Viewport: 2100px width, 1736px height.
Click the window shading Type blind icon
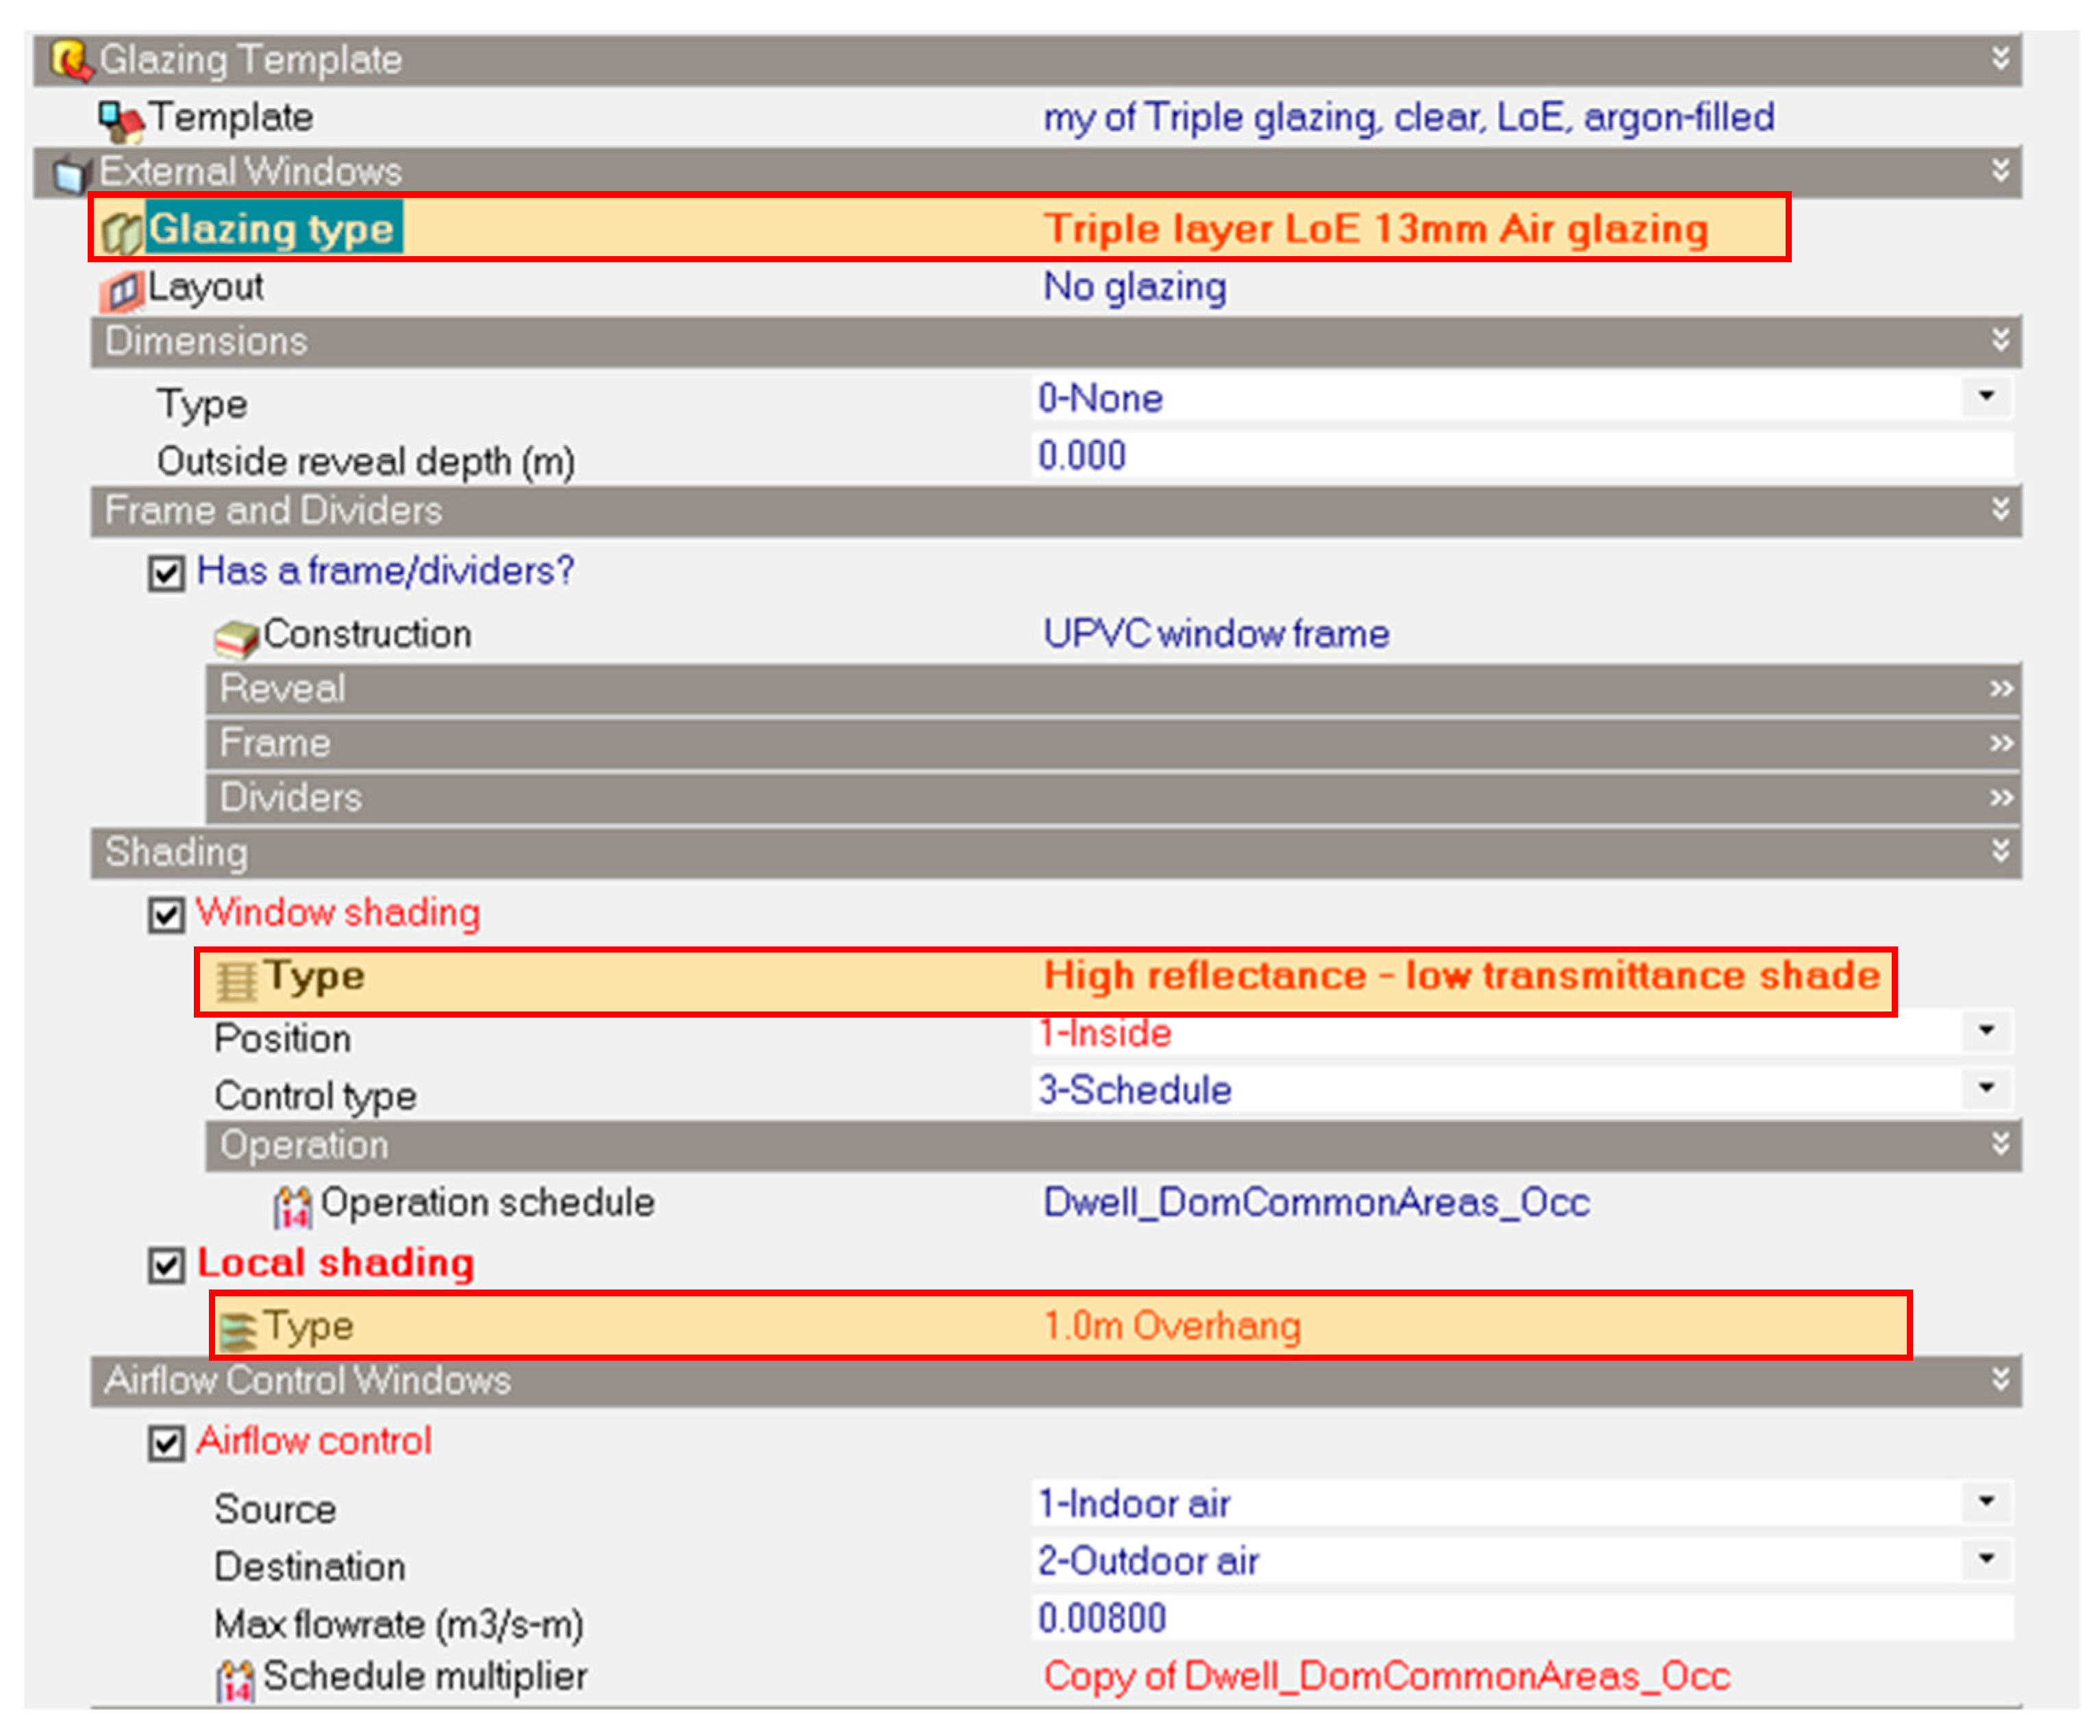[x=236, y=980]
